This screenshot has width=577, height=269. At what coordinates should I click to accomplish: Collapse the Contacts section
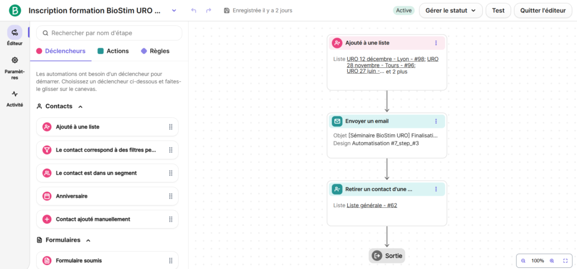(80, 106)
